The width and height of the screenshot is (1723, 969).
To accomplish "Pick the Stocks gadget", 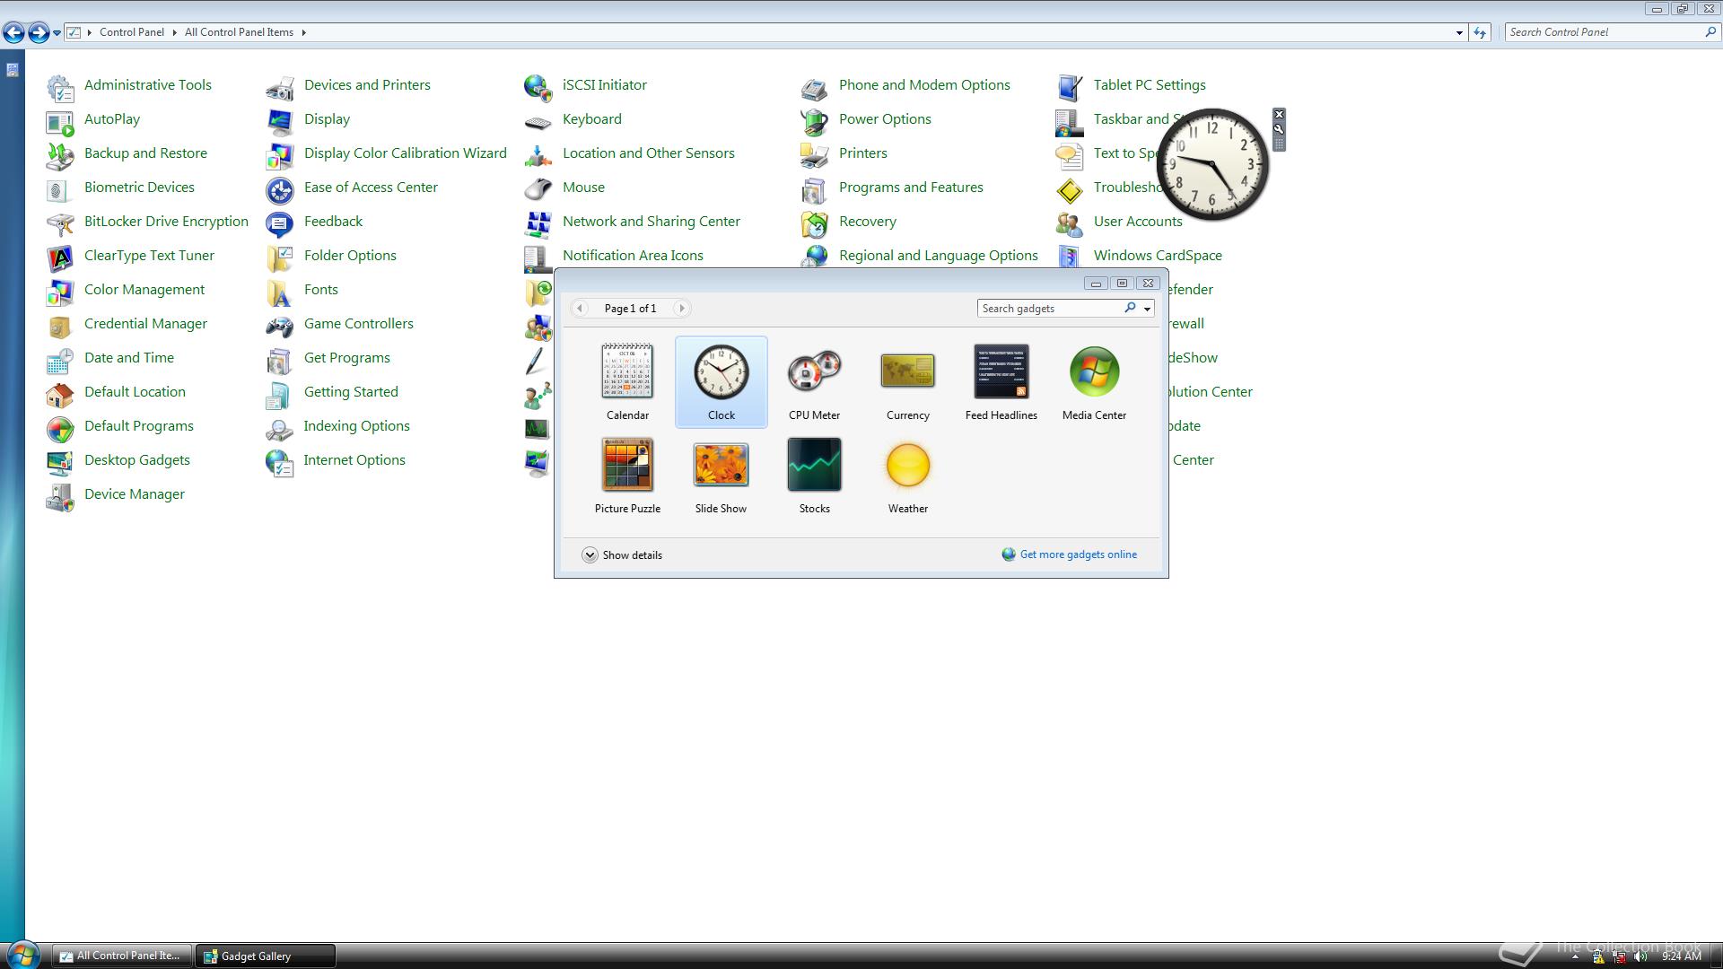I will pyautogui.click(x=814, y=476).
